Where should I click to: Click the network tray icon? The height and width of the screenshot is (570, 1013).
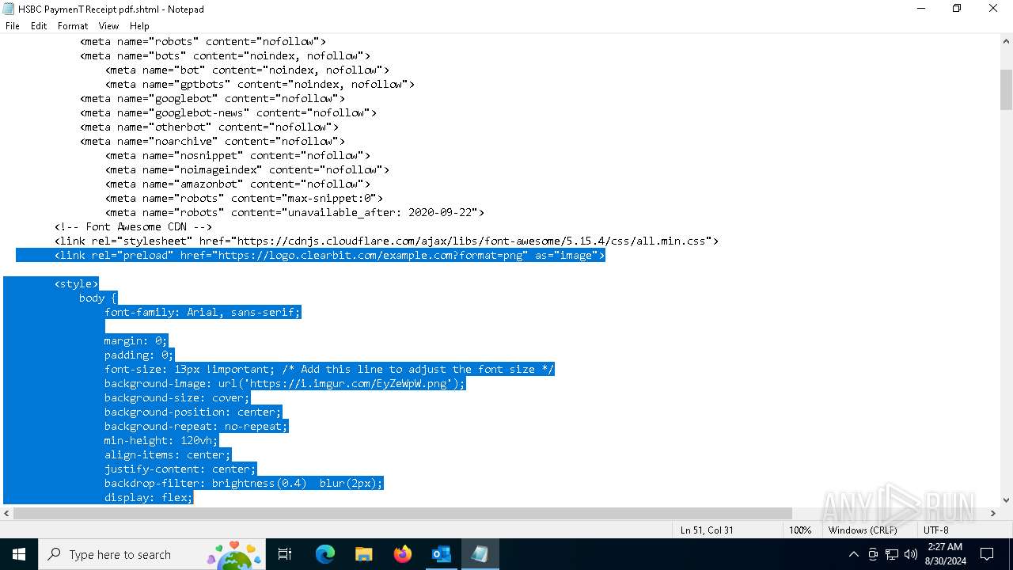[892, 554]
